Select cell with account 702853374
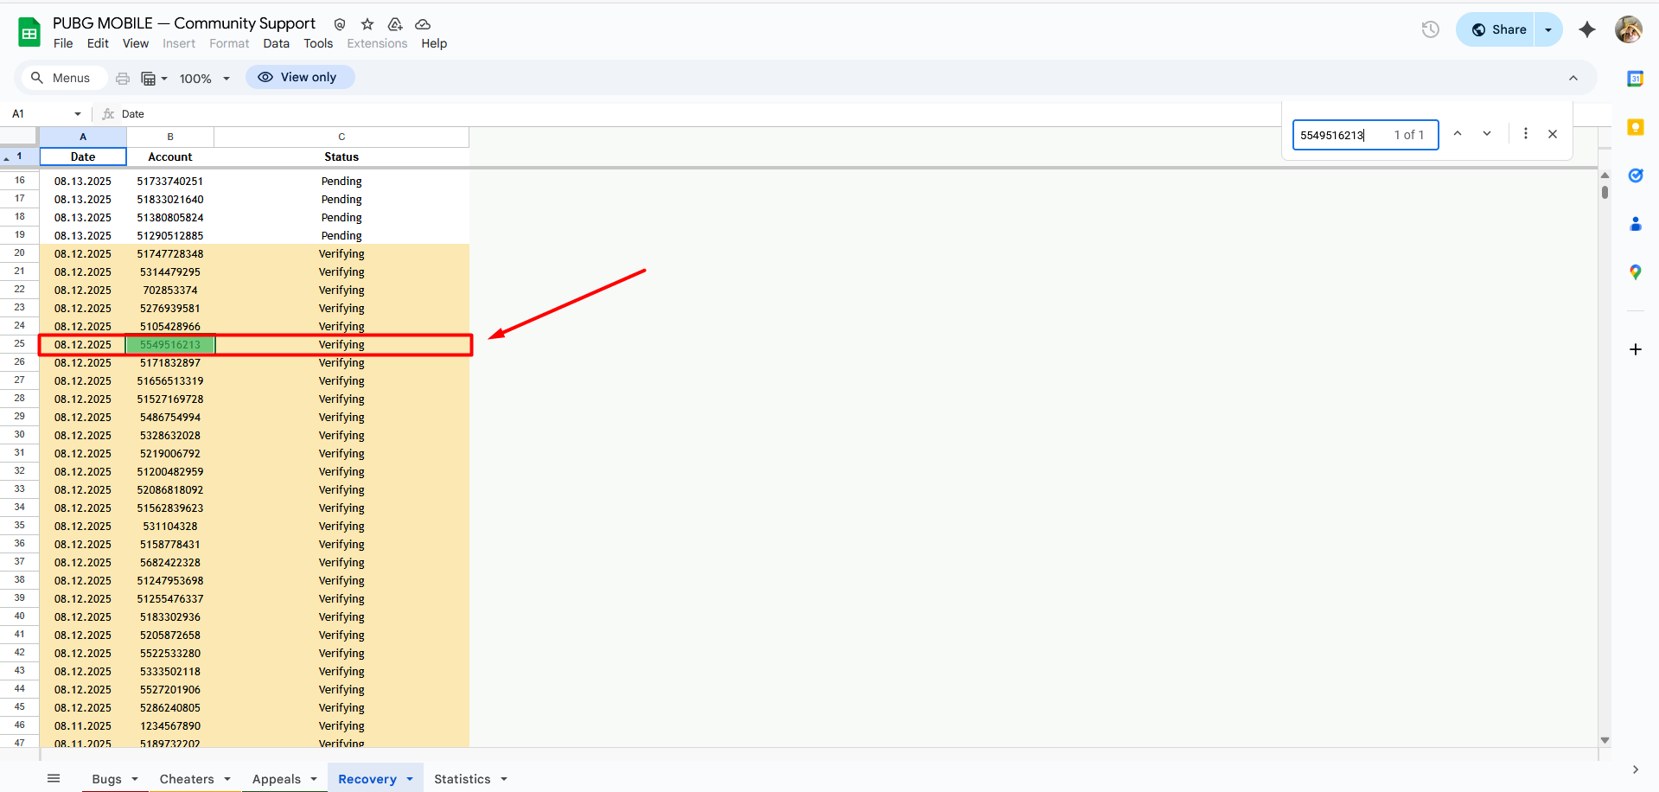This screenshot has height=792, width=1659. coord(170,291)
